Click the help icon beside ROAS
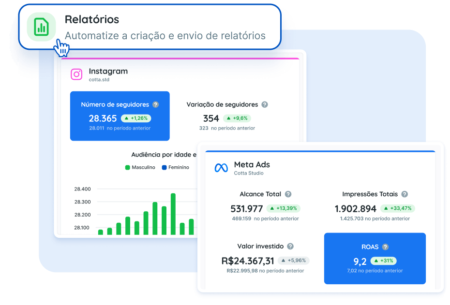The image size is (450, 305). [x=385, y=247]
